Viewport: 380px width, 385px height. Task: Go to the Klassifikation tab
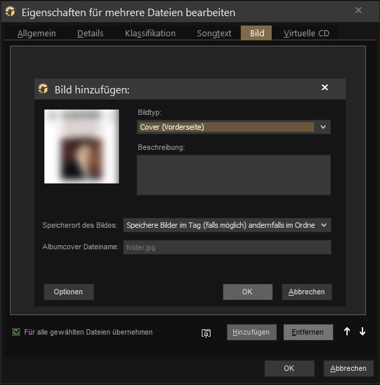(x=150, y=33)
